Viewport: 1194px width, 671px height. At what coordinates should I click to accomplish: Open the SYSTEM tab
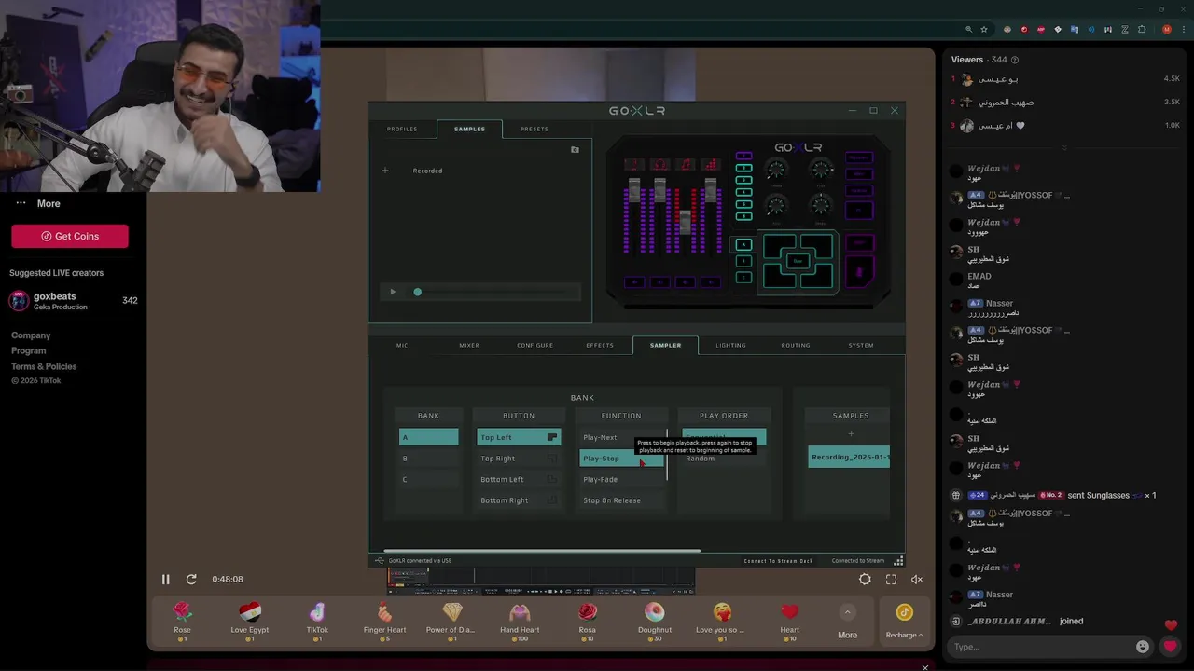(861, 345)
